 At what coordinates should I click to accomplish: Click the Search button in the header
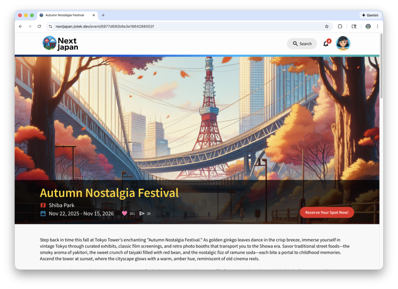[302, 44]
